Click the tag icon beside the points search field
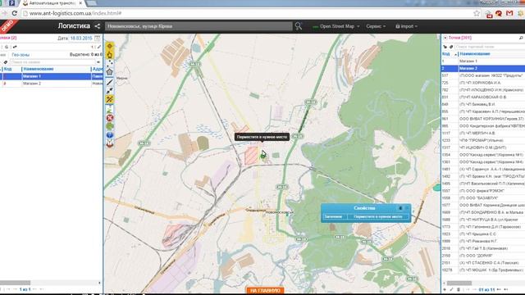Viewport: 525px width, 295px height. [x=451, y=47]
